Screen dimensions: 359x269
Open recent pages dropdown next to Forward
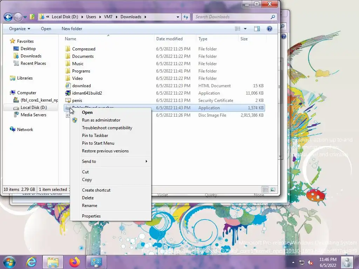click(25, 17)
